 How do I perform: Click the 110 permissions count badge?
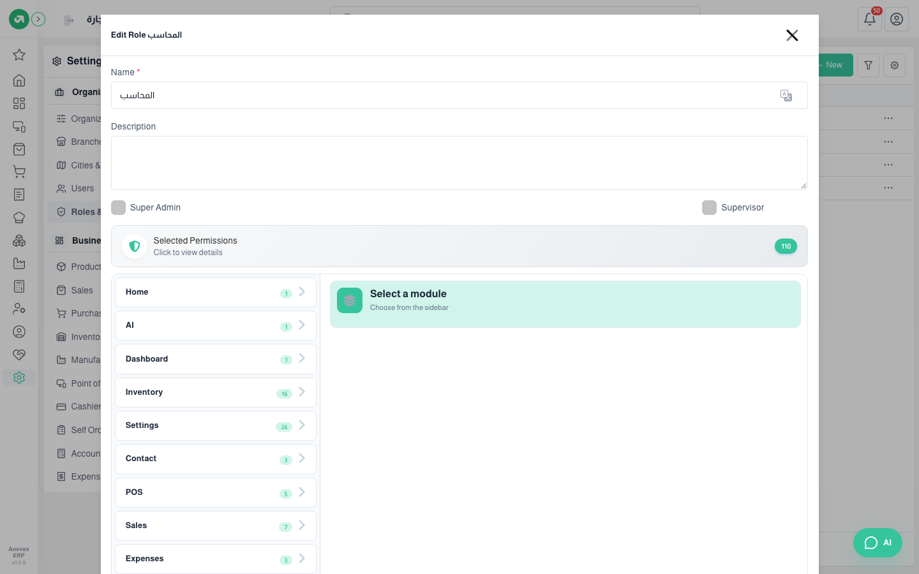(786, 246)
